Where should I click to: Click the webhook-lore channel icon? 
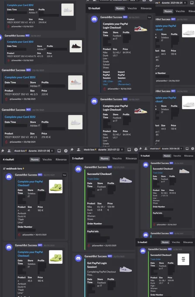tap(4, 169)
